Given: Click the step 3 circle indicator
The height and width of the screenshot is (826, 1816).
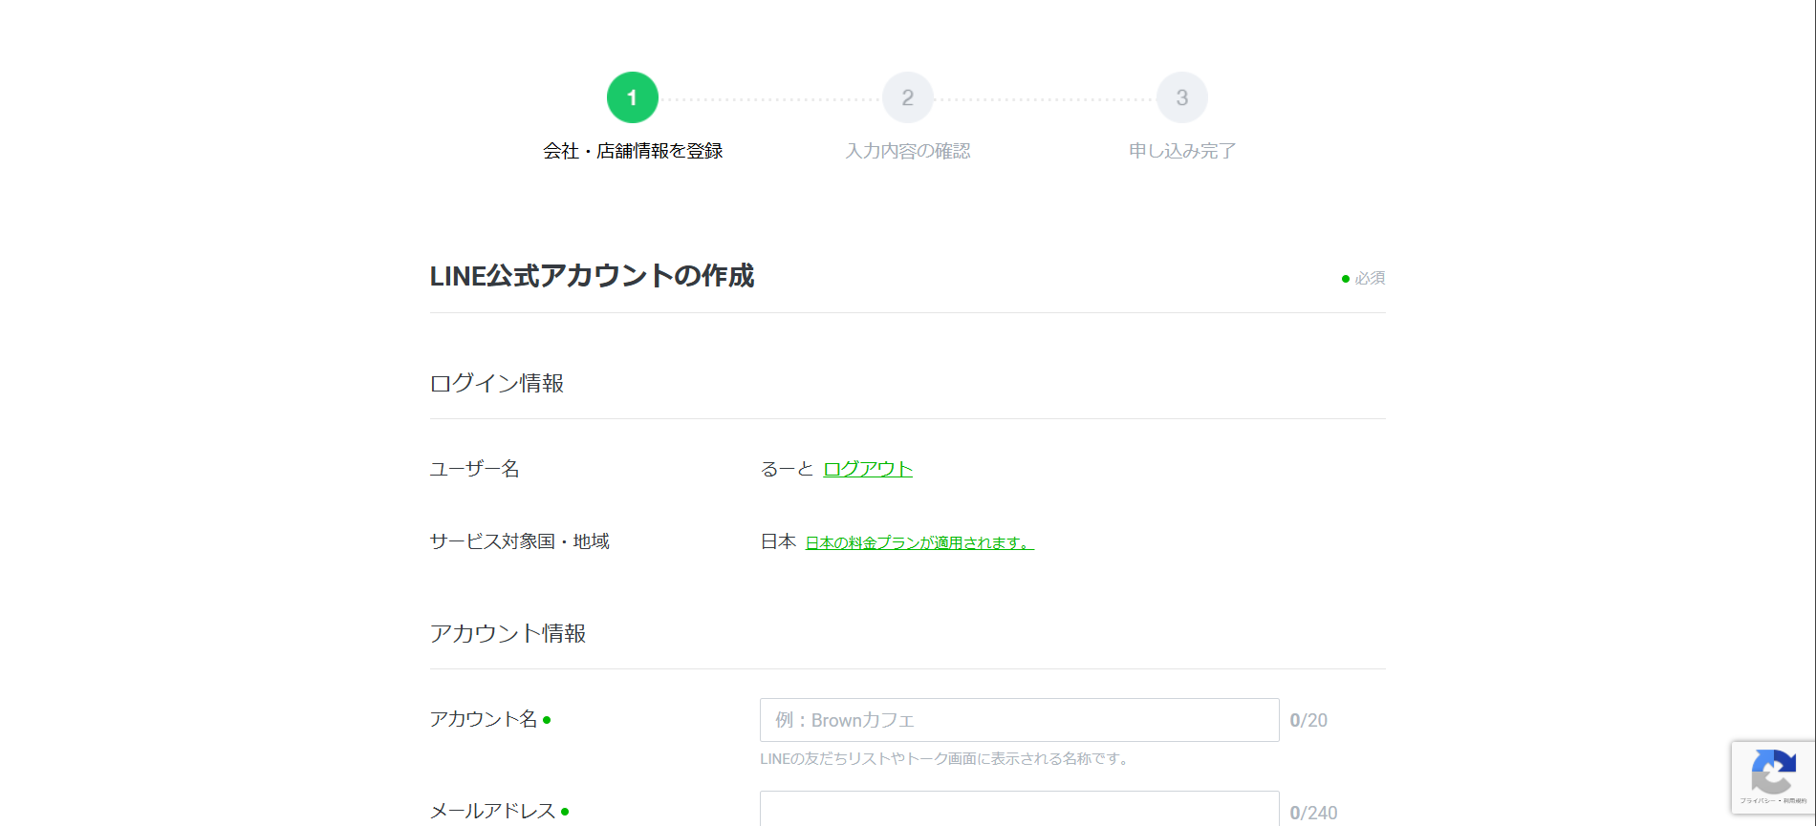Looking at the screenshot, I should pos(1182,97).
